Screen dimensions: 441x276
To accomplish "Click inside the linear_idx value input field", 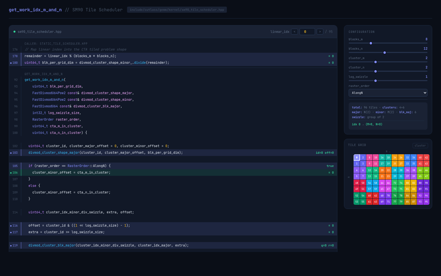I will [307, 31].
